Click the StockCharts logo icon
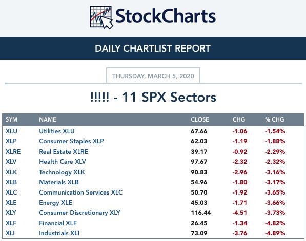 pyautogui.click(x=101, y=17)
